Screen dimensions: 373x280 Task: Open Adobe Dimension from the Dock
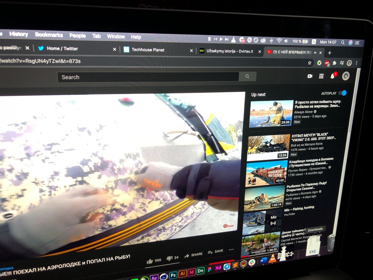(200, 271)
